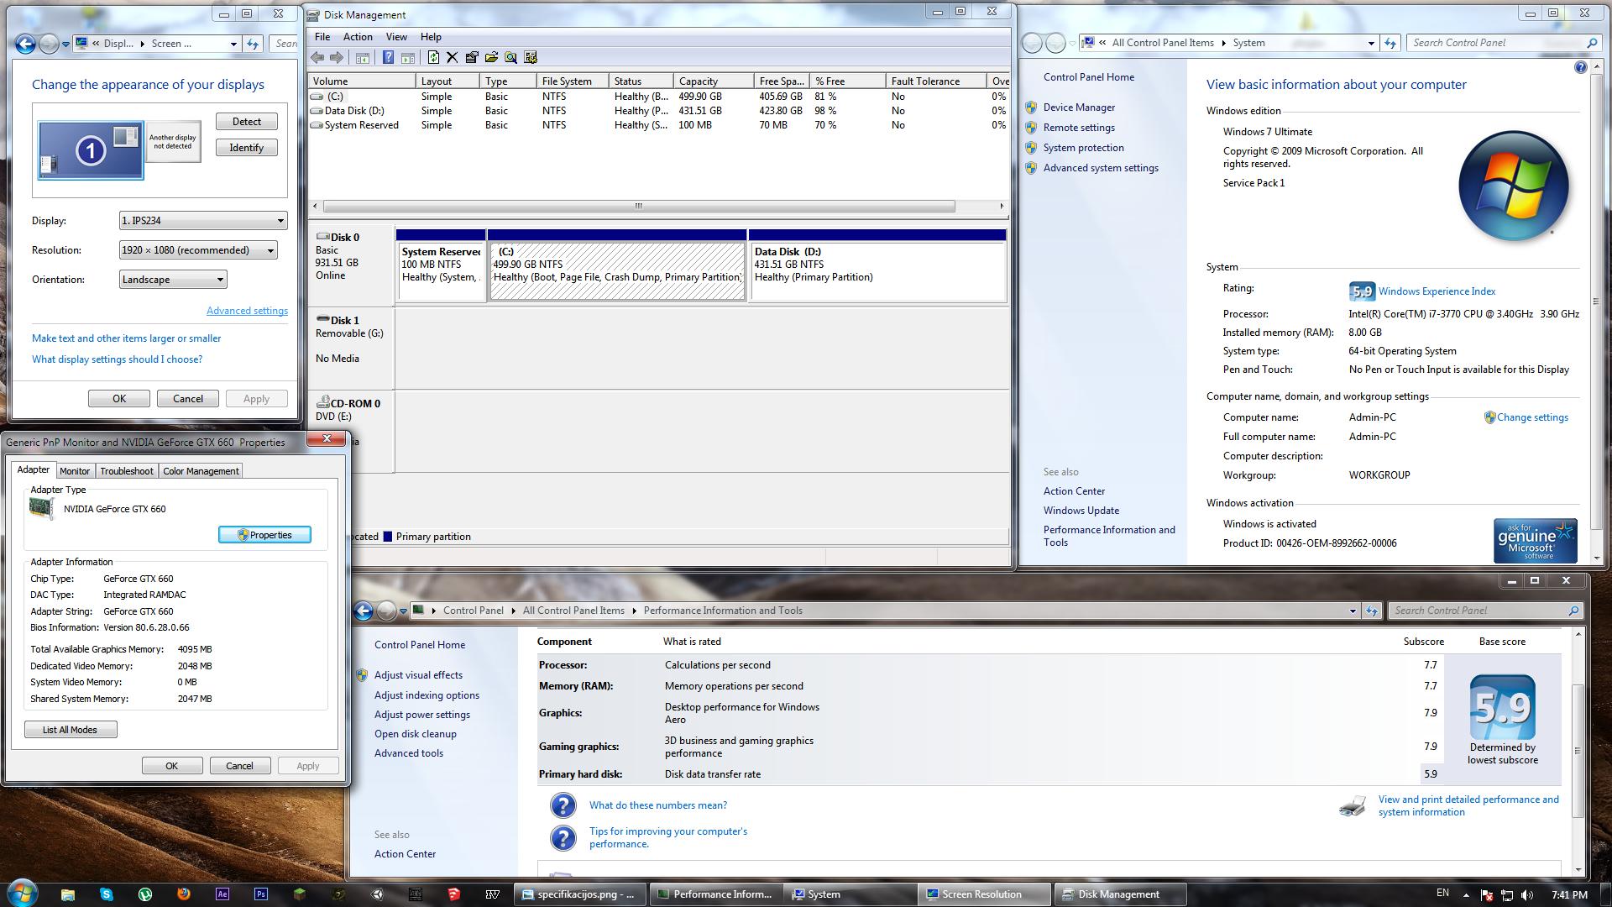Open Action Center flag icon in tray
Image resolution: width=1612 pixels, height=907 pixels.
pyautogui.click(x=1487, y=895)
